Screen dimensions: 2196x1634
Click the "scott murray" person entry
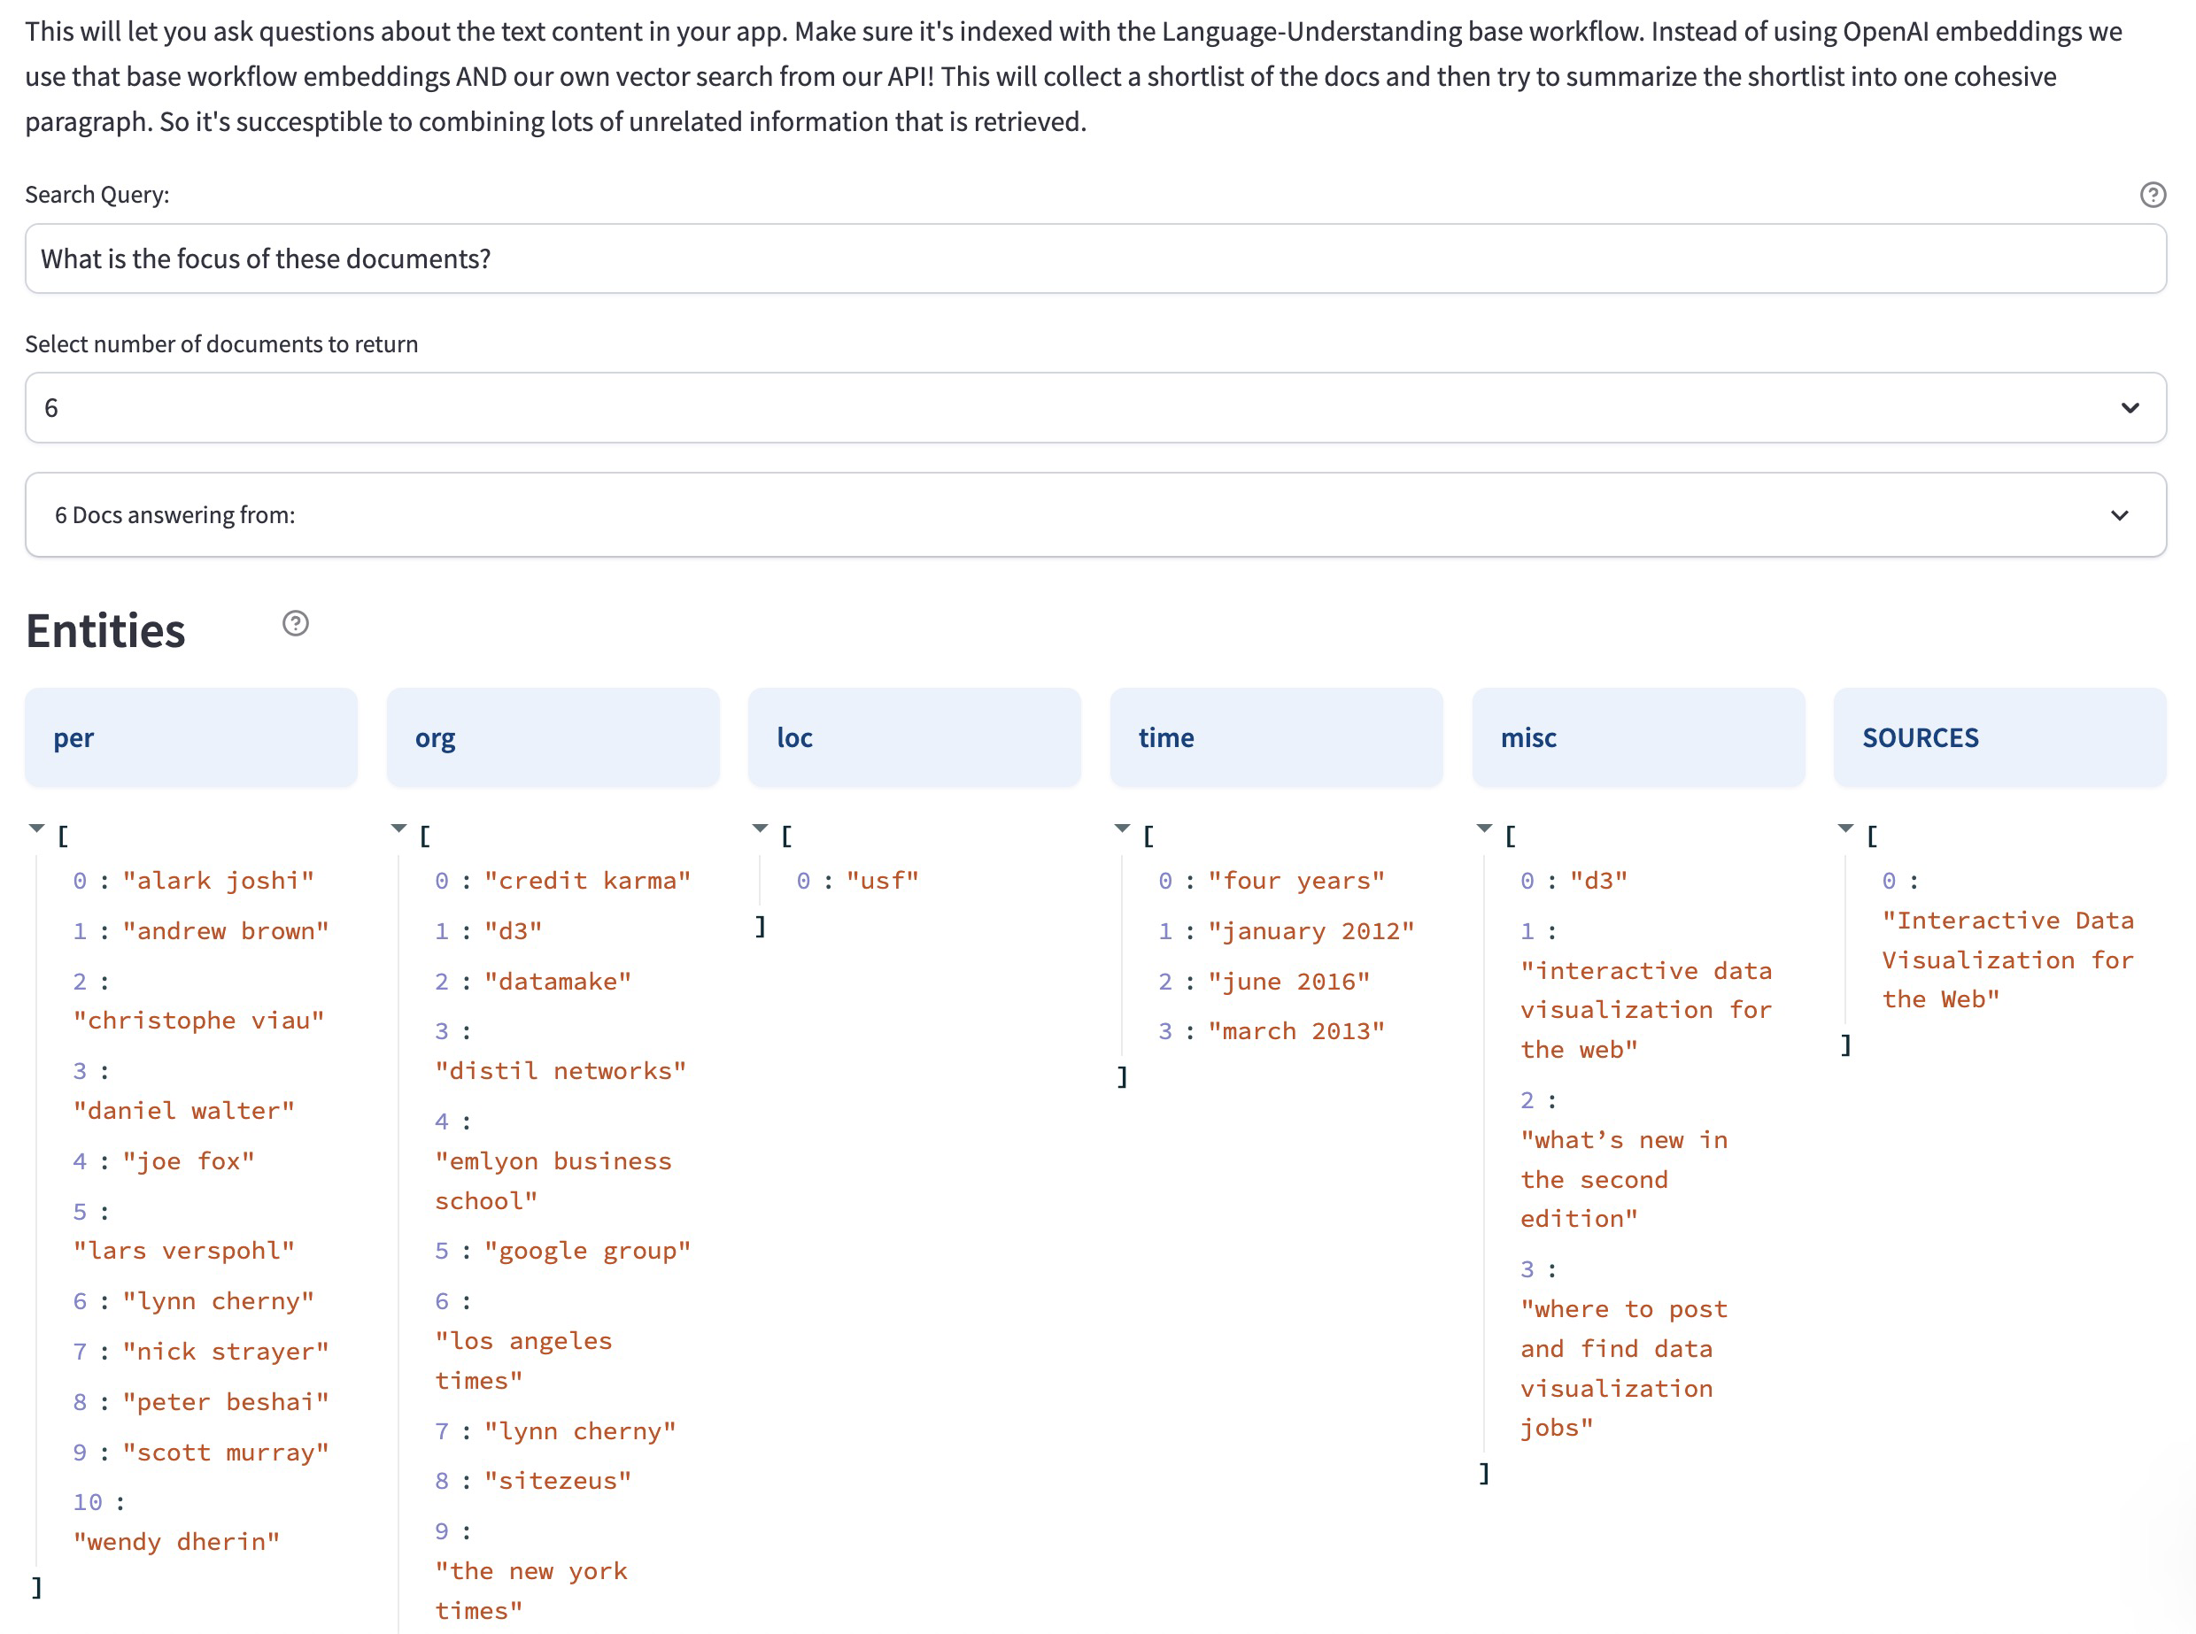click(225, 1452)
